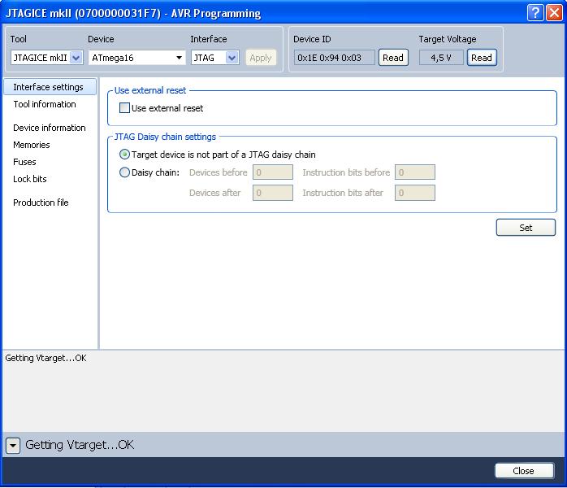Screen dimensions: 567x488
Task: Click the Devices before field
Action: click(x=273, y=172)
